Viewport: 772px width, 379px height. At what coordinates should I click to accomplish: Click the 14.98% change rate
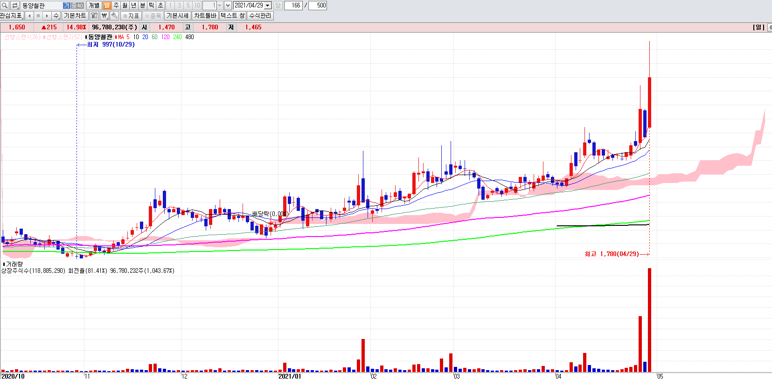pyautogui.click(x=76, y=27)
